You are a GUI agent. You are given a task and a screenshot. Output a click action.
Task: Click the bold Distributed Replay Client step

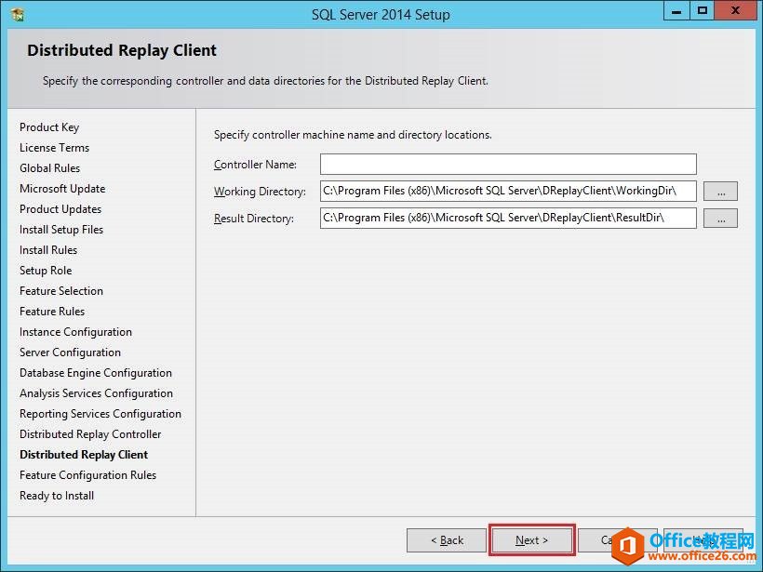[x=84, y=454]
